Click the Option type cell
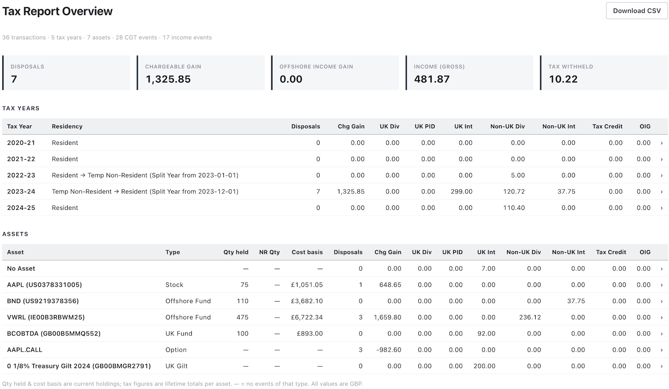The width and height of the screenshot is (669, 389). (x=176, y=350)
